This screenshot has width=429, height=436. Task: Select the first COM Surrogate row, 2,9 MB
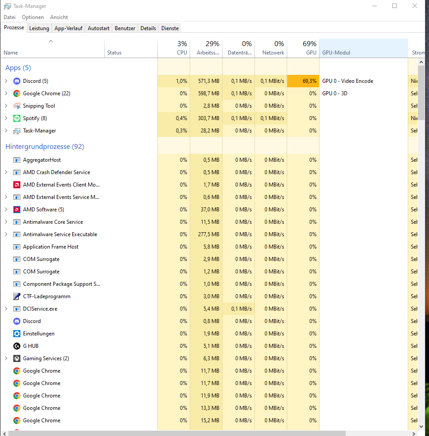[x=209, y=259]
